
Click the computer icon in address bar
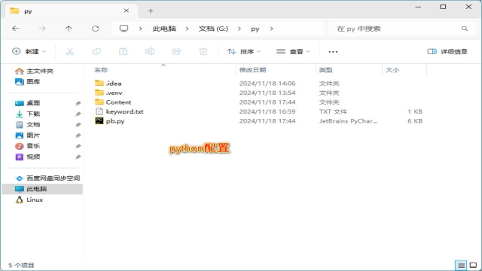124,29
